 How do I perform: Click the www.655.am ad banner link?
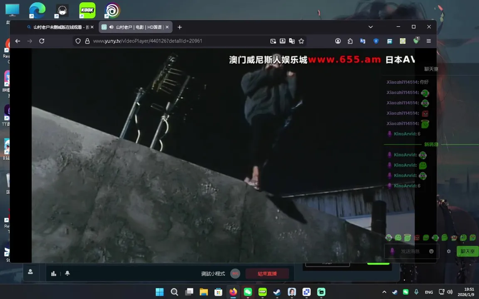click(344, 59)
